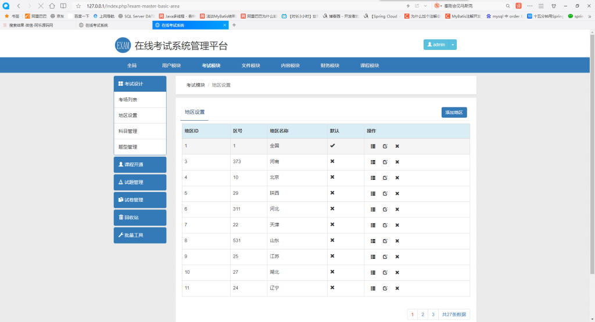Screen dimensions: 595x322
Task: Toggle default mark for 江苏
Action: pyautogui.click(x=332, y=256)
